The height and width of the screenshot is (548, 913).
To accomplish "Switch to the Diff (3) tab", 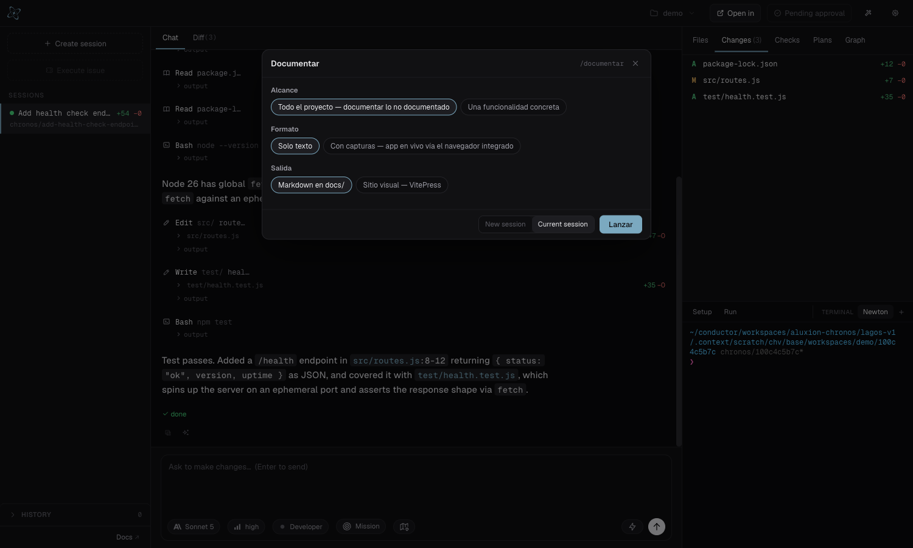I will [204, 38].
